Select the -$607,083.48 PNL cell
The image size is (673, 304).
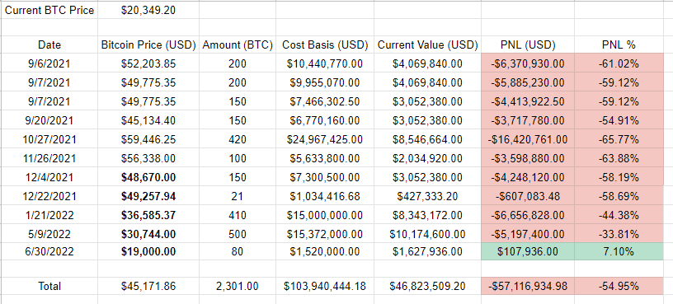[x=529, y=196]
